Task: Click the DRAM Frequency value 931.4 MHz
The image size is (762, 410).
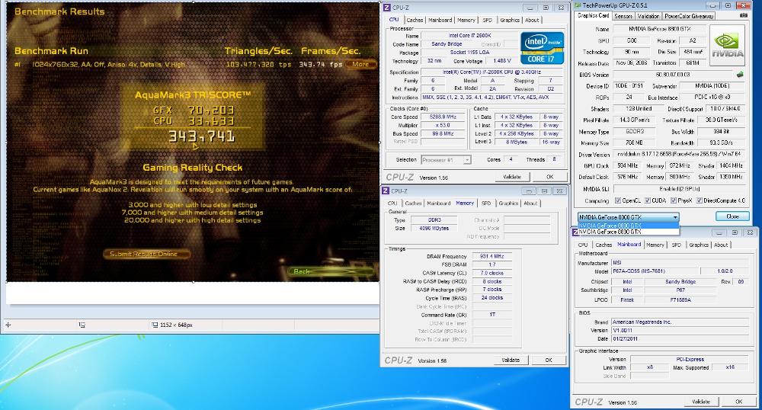Action: [x=492, y=256]
